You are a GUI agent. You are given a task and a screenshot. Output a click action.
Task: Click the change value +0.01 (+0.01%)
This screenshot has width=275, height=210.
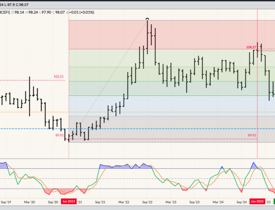click(x=81, y=12)
